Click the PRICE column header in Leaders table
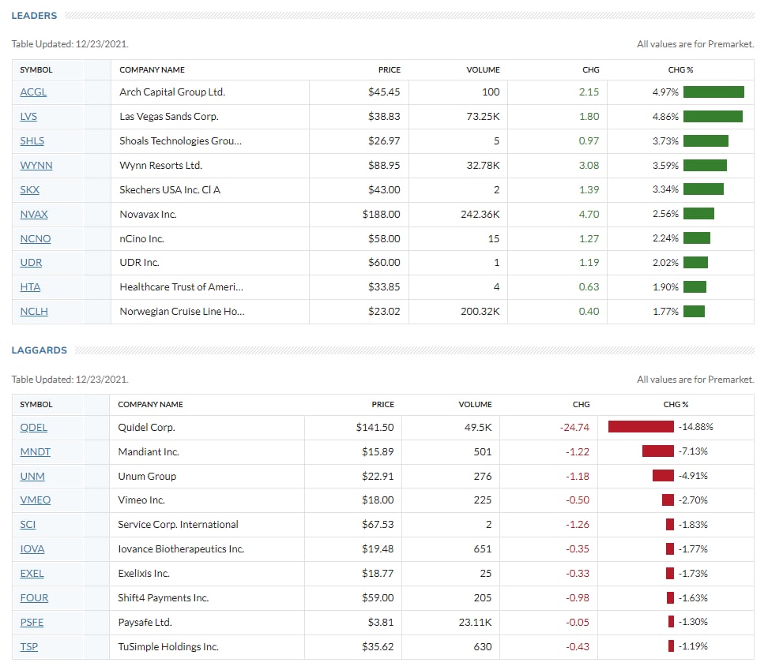768x670 pixels. point(389,70)
